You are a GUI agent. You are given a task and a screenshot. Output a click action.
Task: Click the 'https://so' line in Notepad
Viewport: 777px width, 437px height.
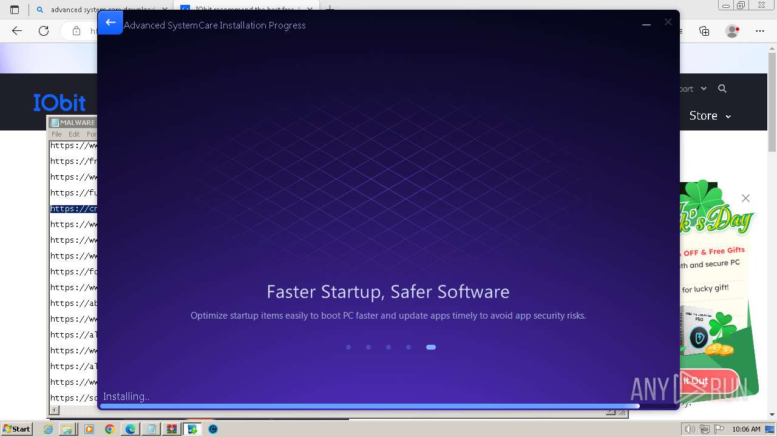(73, 398)
